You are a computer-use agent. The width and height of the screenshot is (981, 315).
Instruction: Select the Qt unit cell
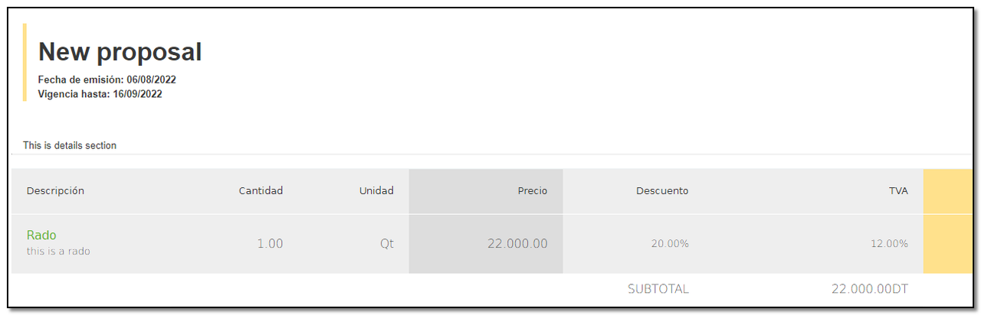point(386,244)
